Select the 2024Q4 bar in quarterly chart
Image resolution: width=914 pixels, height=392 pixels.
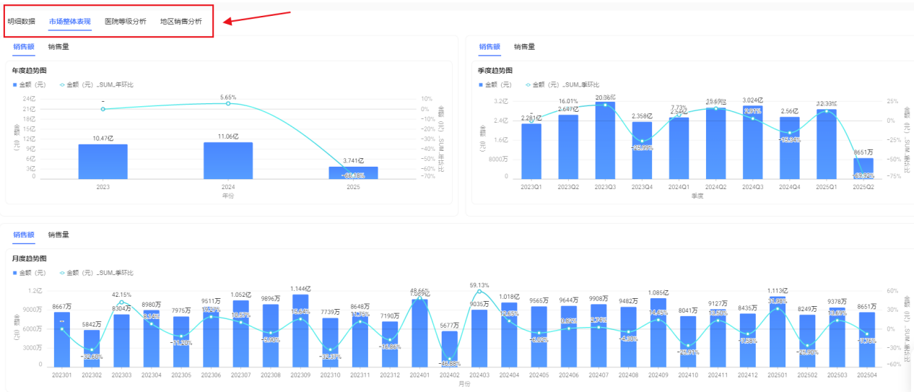point(789,148)
